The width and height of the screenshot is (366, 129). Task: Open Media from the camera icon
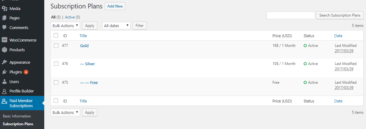4,9
